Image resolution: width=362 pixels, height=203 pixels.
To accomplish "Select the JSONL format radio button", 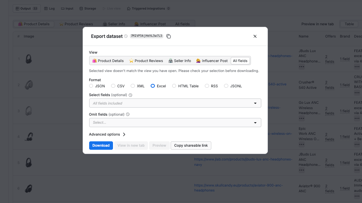I will click(226, 86).
